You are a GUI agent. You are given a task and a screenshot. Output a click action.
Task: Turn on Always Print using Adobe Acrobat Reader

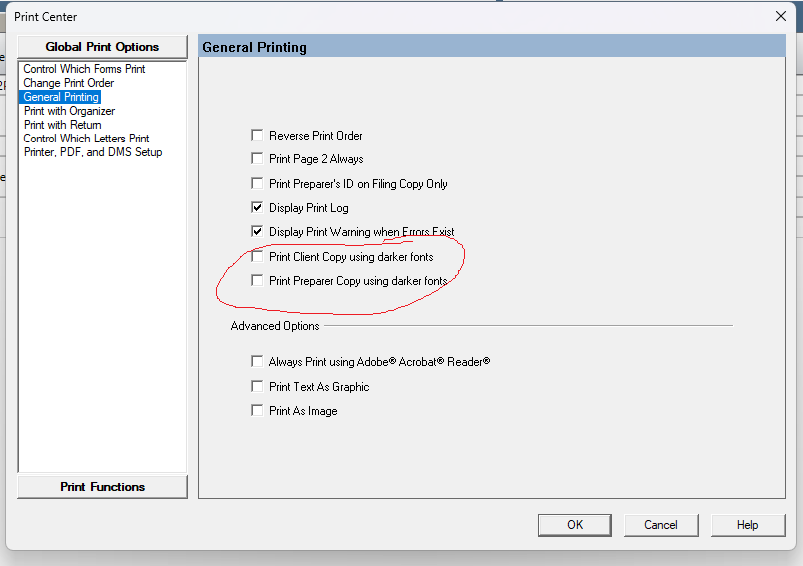click(258, 362)
